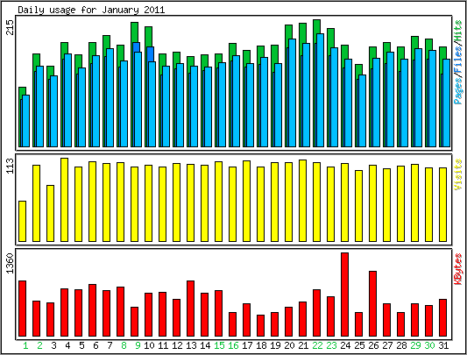This screenshot has height=355, width=467.
Task: Pick the green day label 23
Action: pyautogui.click(x=331, y=345)
